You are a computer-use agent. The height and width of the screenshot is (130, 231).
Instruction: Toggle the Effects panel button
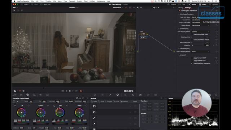[x=203, y=5]
